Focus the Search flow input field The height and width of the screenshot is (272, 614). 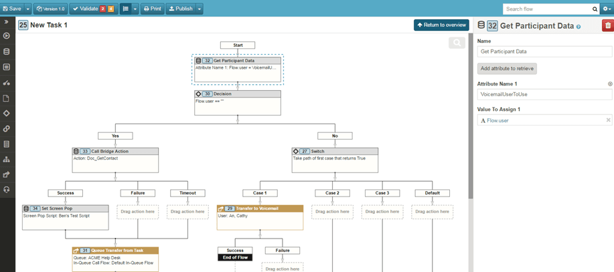[546, 9]
